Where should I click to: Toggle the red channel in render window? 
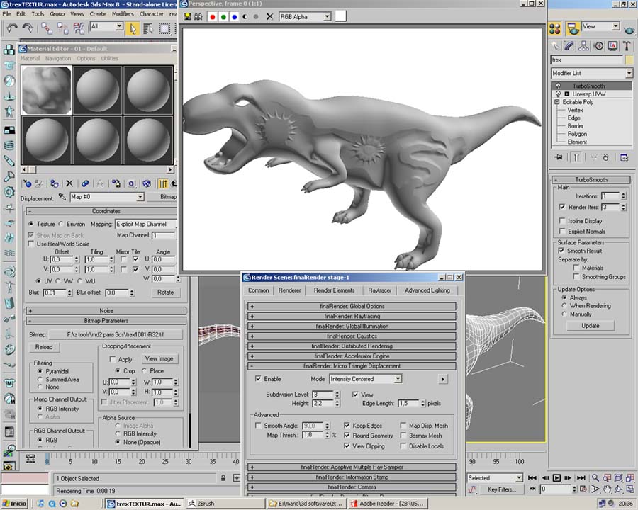pos(213,17)
